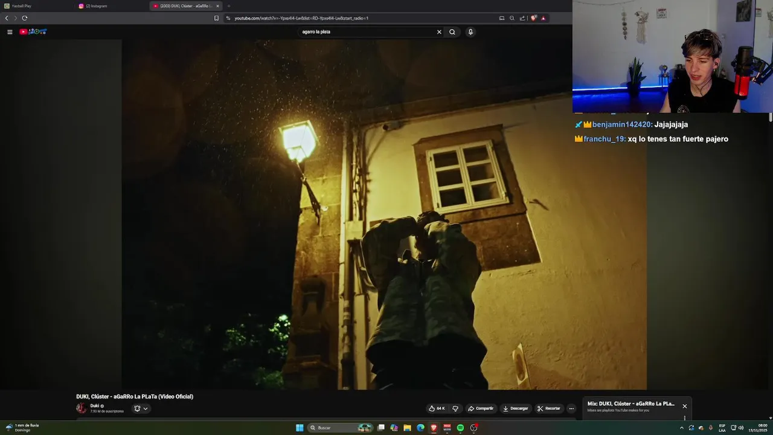
Task: Switch ESP LAA keyboard language
Action: [722, 428]
